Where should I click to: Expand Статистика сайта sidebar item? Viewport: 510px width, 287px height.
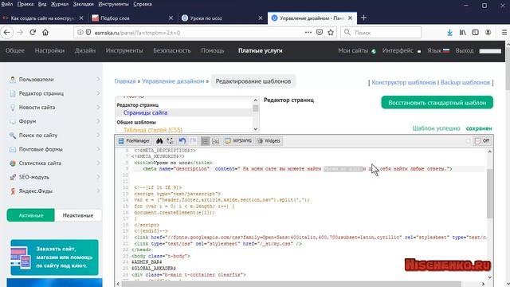pos(54,163)
